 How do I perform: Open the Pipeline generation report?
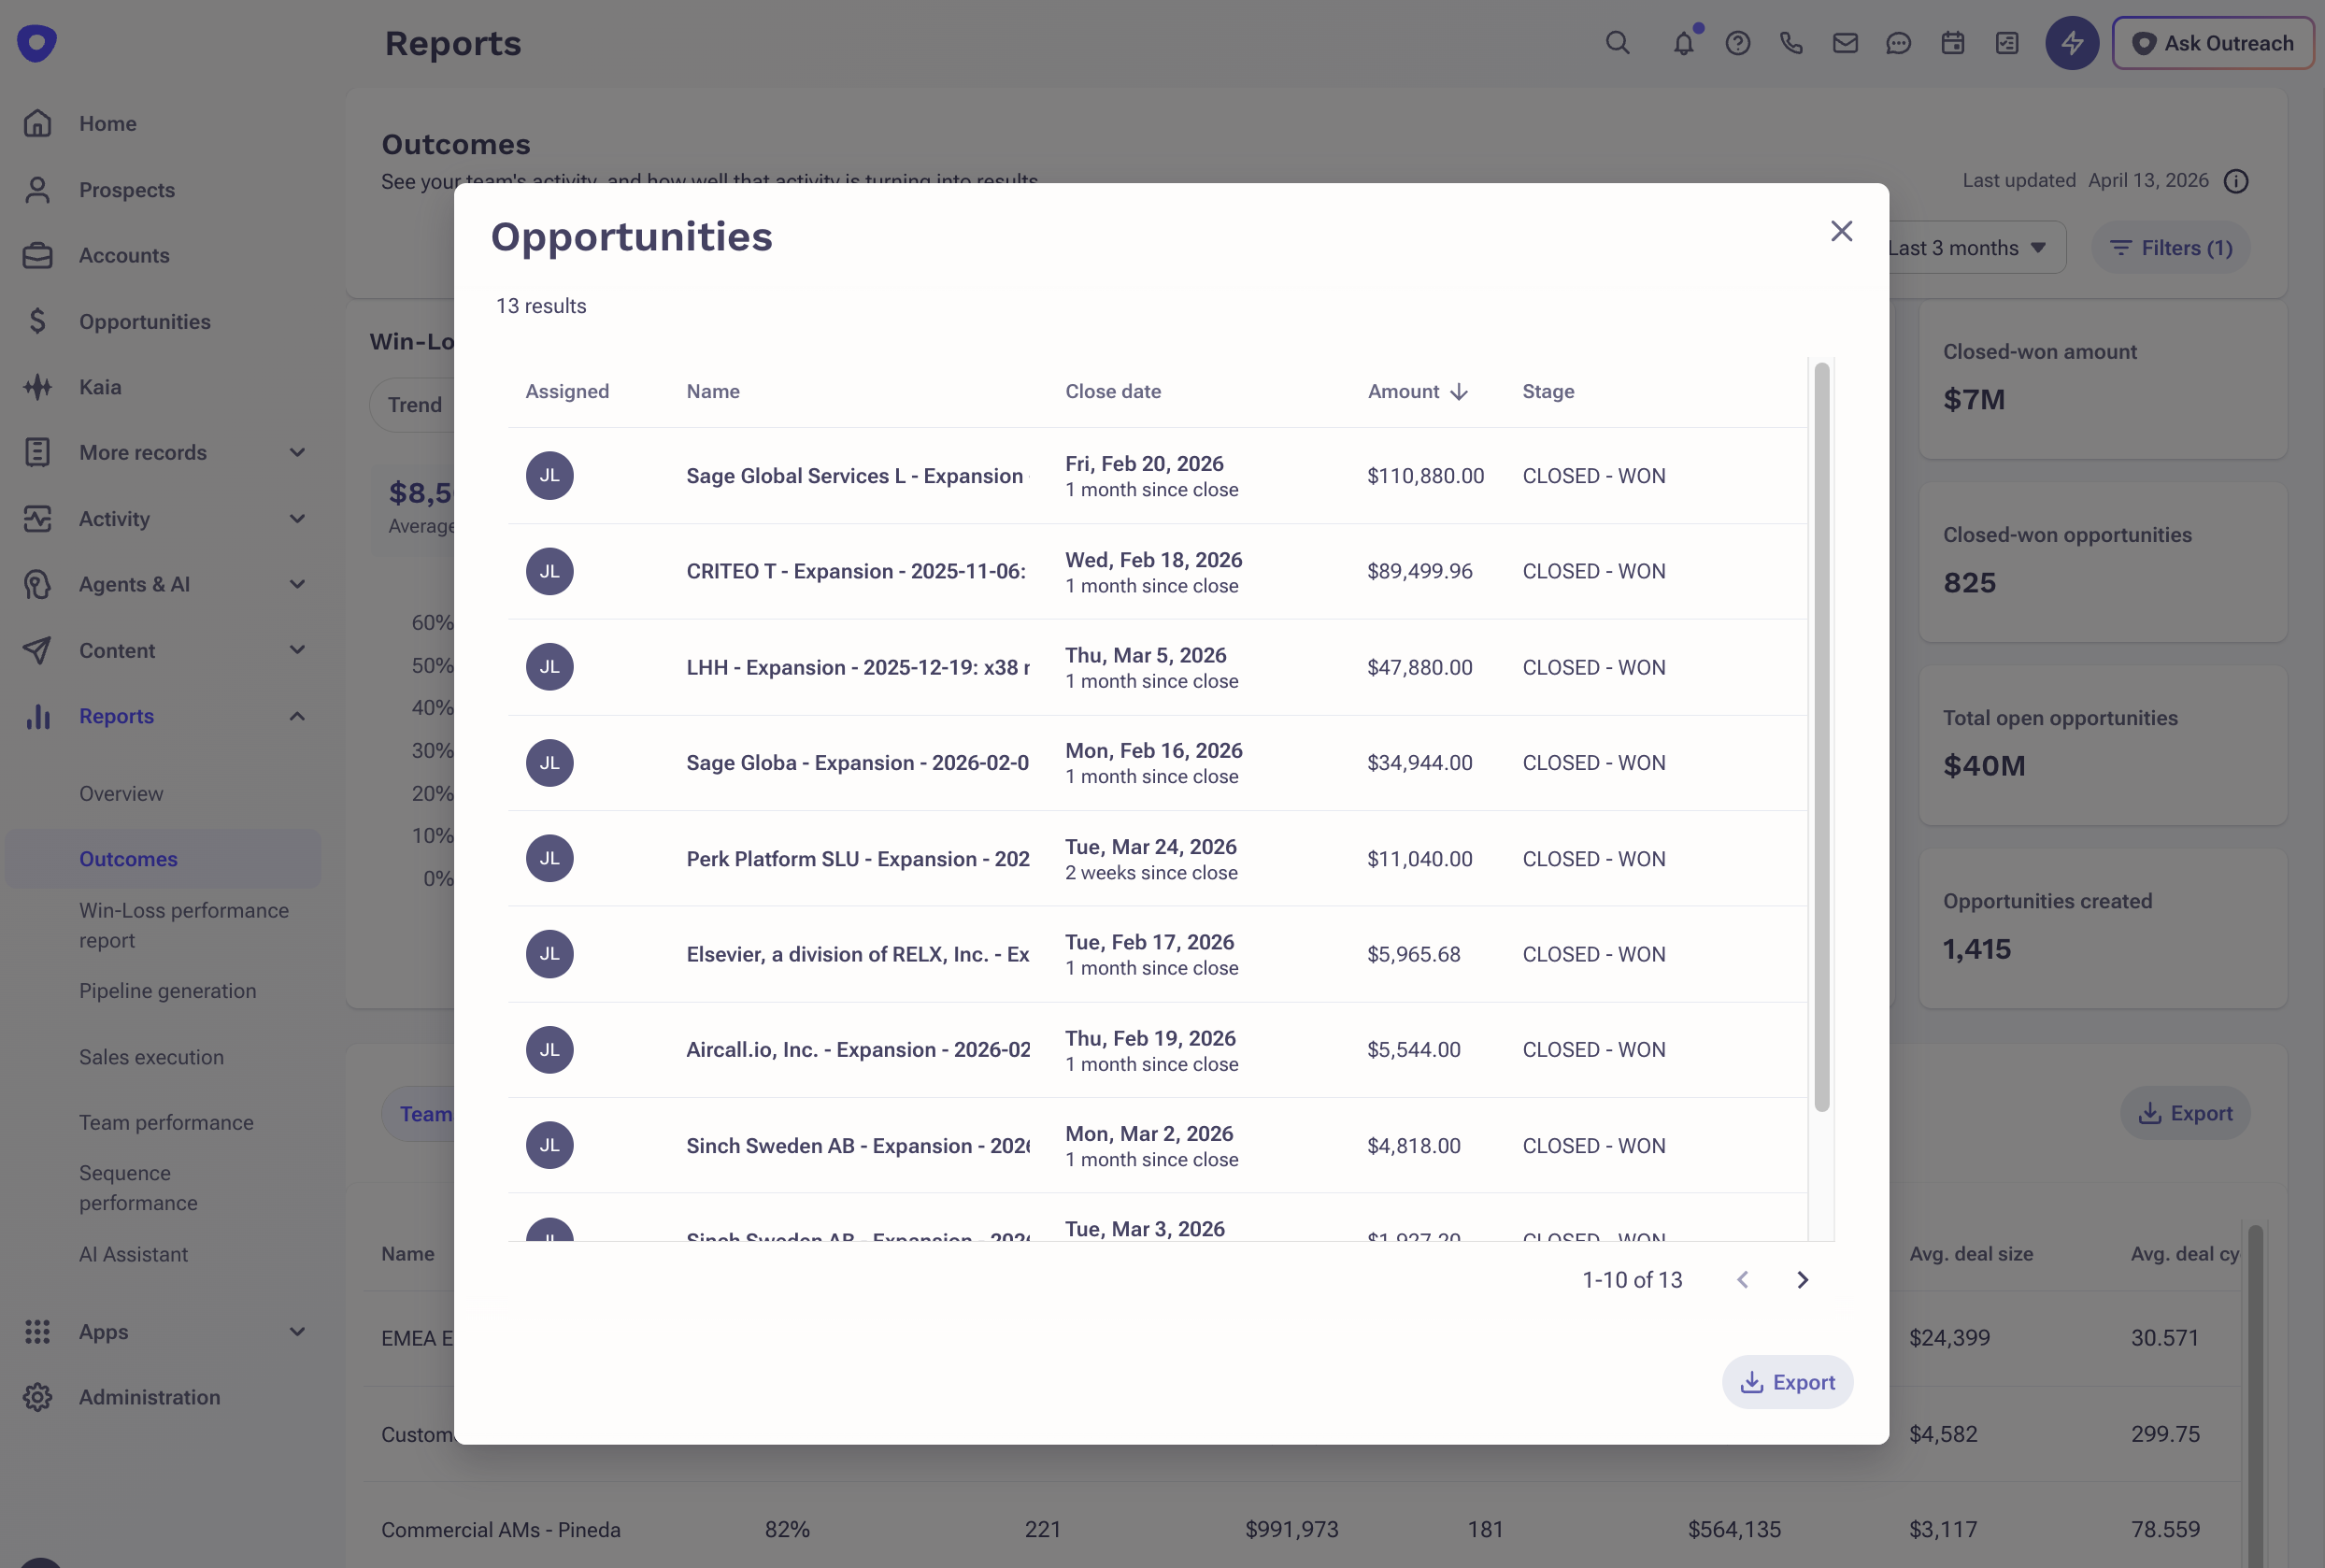(167, 990)
